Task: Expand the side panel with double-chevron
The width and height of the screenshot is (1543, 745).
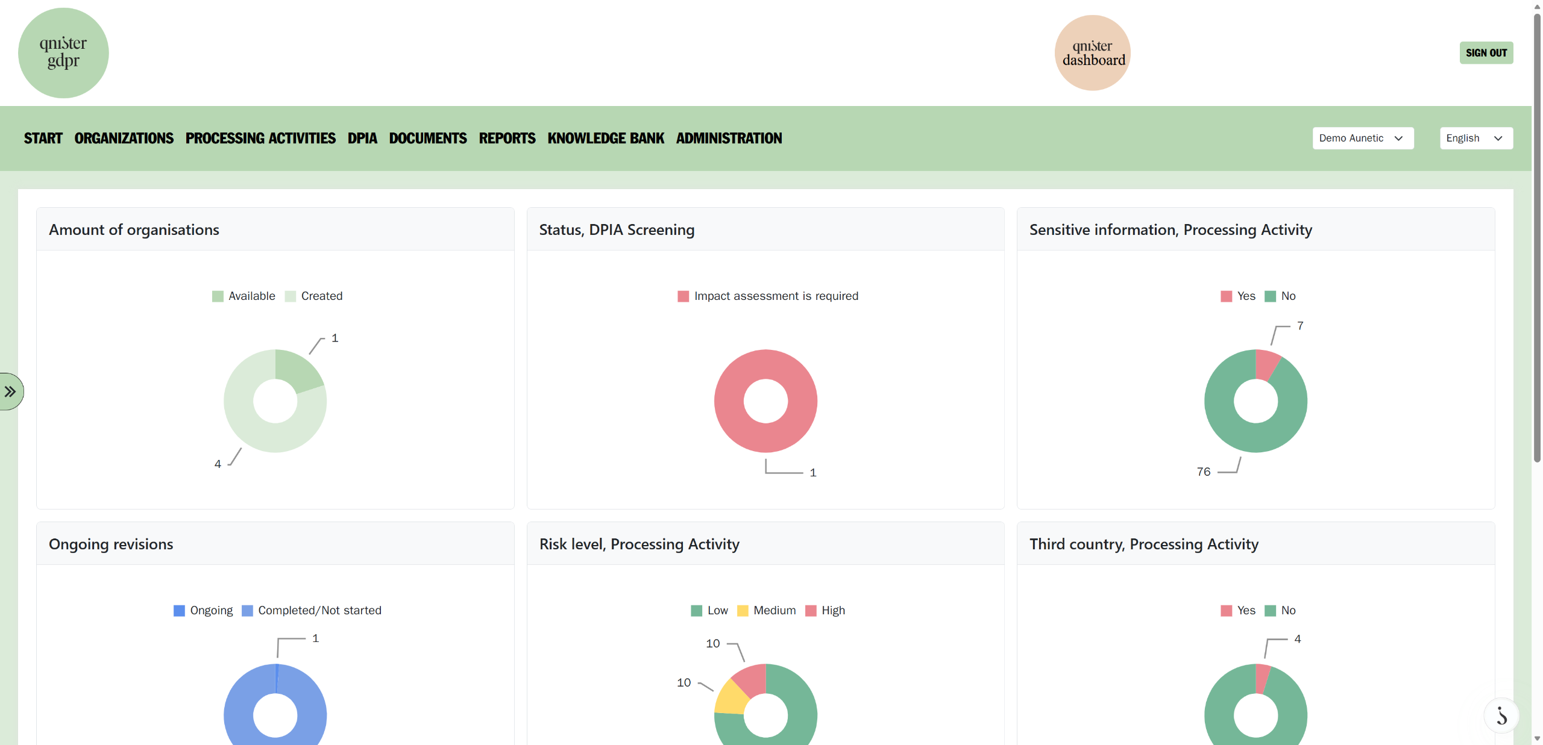Action: point(10,392)
